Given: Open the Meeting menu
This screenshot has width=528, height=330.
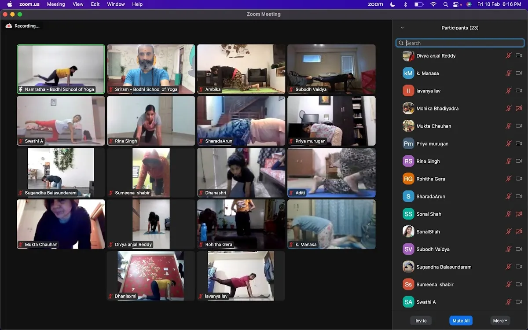Looking at the screenshot, I should (56, 4).
